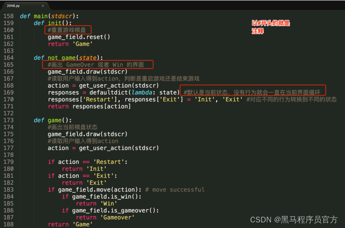Click the '#画出 GameOver 或者 Win 的界面' comment
This screenshot has width=345, height=228.
click(x=96, y=65)
